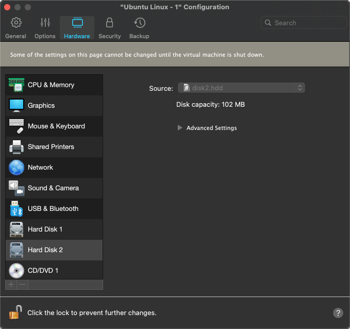This screenshot has height=329, width=350.
Task: Open the Security tab
Action: point(110,28)
